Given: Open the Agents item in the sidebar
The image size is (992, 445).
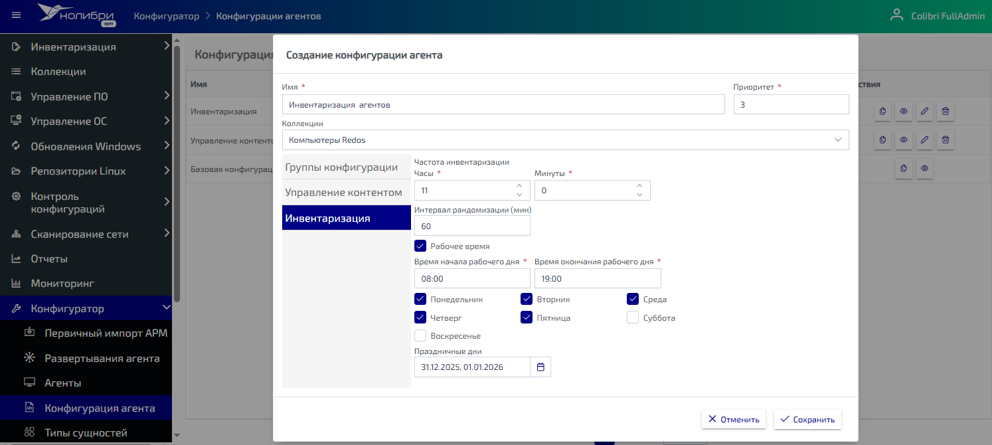Looking at the screenshot, I should click(62, 383).
